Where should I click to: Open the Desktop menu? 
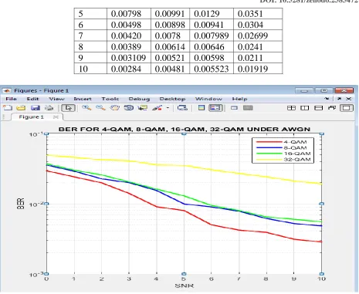point(172,99)
